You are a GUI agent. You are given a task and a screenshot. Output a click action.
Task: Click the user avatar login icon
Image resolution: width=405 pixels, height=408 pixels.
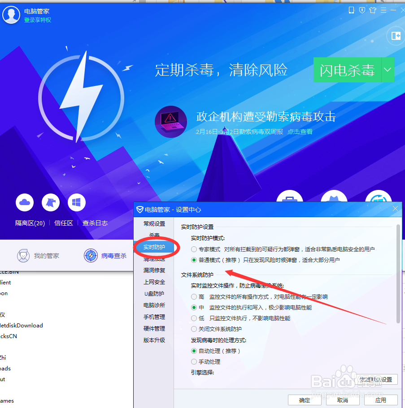(11, 15)
